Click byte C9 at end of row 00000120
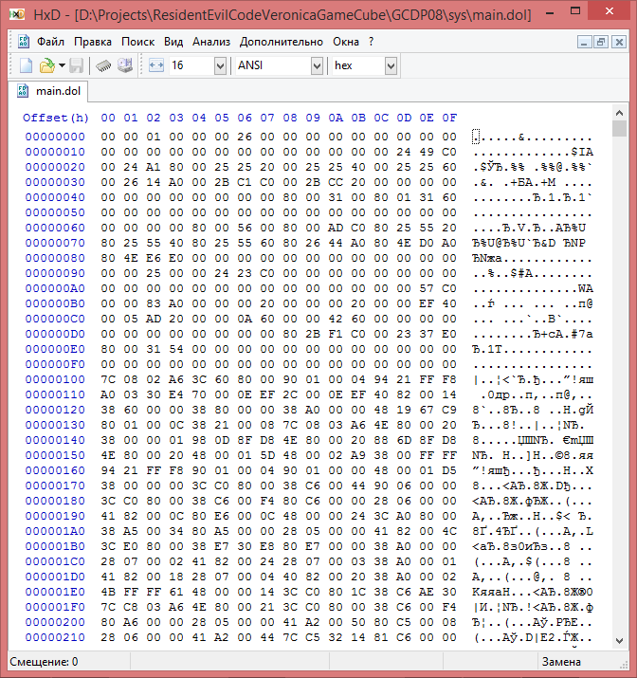637x678 pixels. pyautogui.click(x=449, y=410)
